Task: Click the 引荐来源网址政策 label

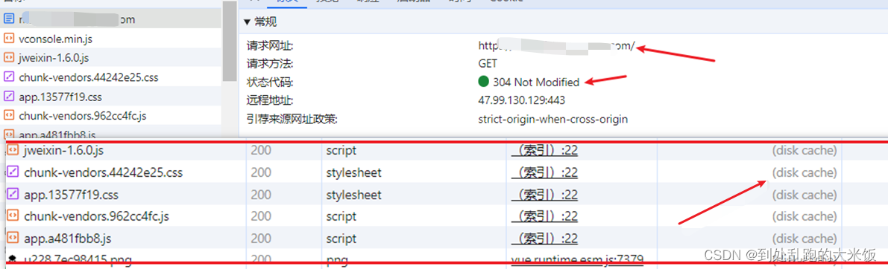Action: click(x=292, y=119)
